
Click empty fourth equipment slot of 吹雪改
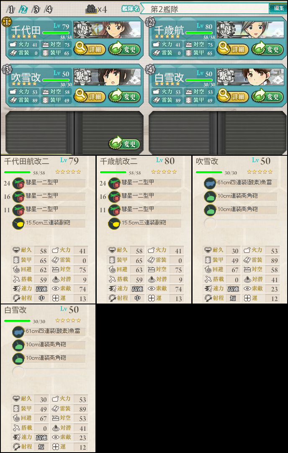point(210,224)
